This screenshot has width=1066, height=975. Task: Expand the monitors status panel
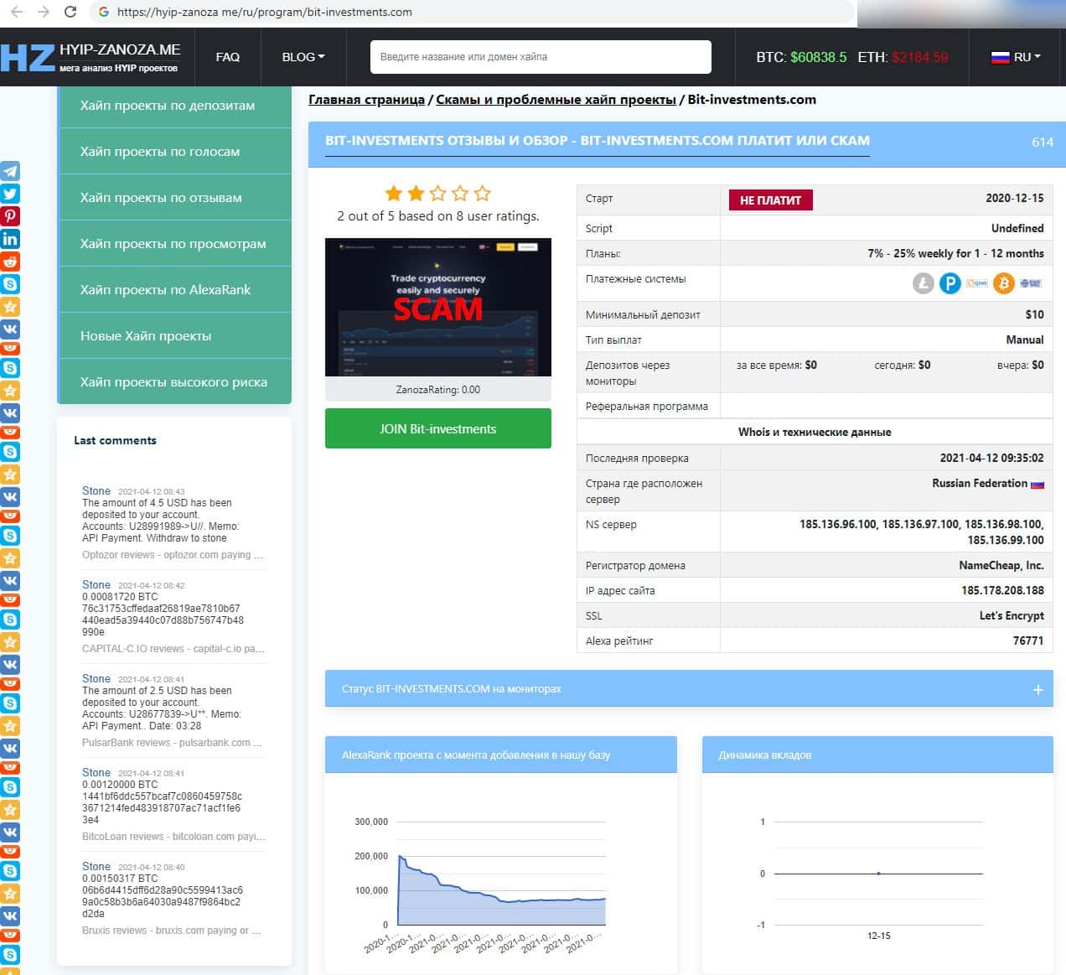coord(1038,689)
